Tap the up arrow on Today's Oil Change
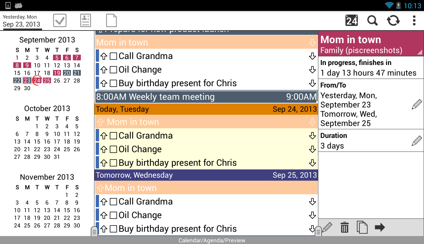 tap(104, 149)
